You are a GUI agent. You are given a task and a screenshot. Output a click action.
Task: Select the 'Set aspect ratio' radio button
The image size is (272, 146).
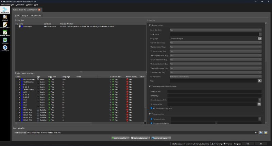pos(151,119)
